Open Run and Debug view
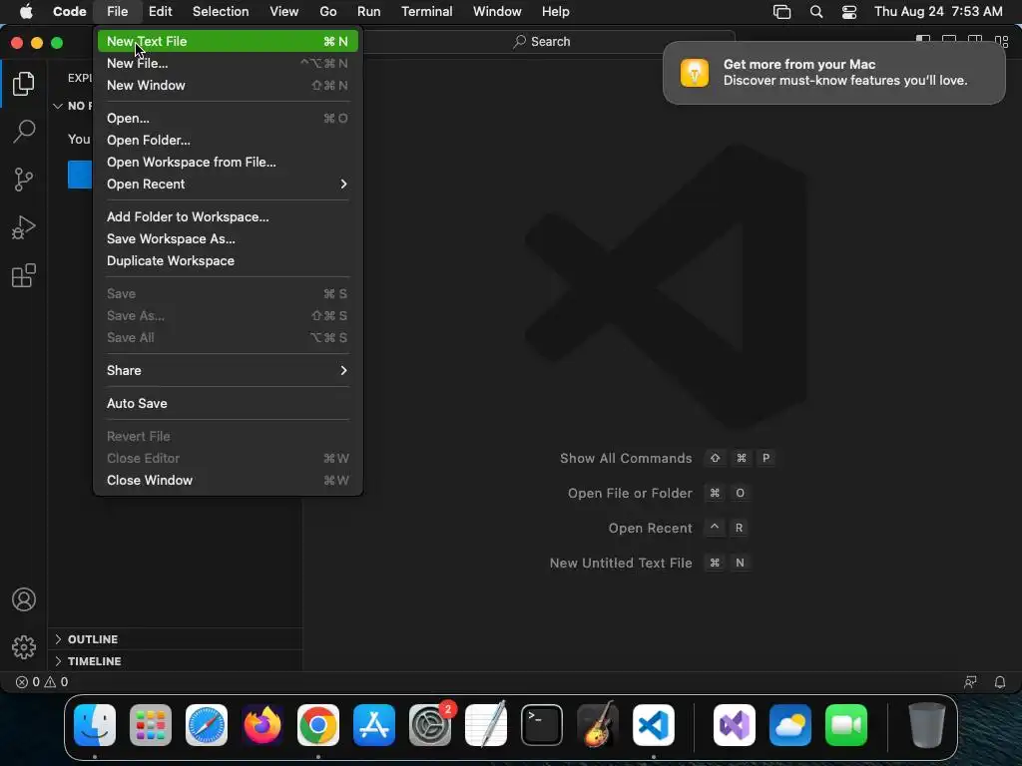This screenshot has width=1022, height=766. point(24,227)
